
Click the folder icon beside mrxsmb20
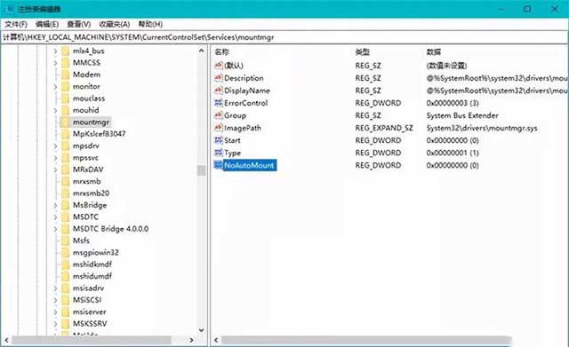coord(65,193)
